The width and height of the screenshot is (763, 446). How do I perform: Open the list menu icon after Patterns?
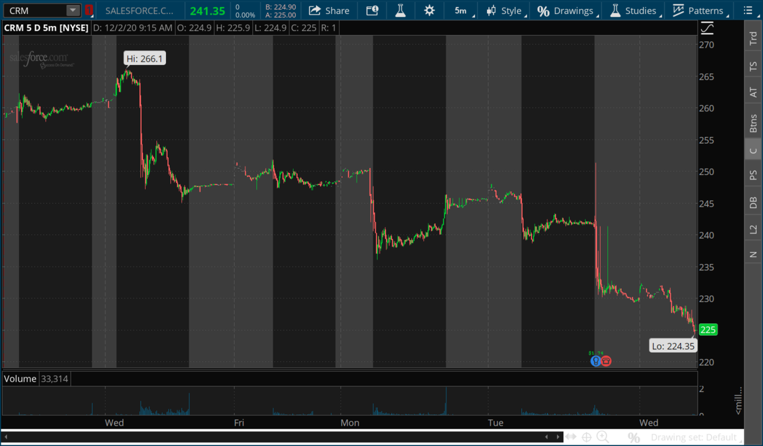(x=748, y=10)
